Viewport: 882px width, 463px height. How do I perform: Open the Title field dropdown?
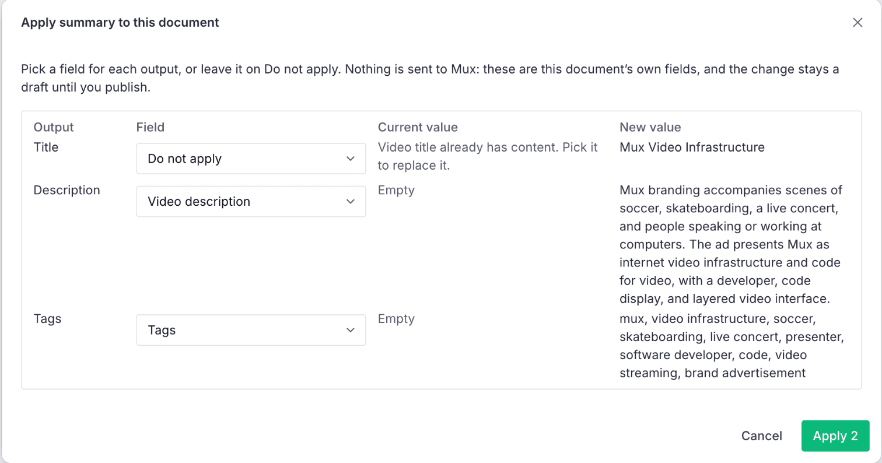click(x=251, y=159)
